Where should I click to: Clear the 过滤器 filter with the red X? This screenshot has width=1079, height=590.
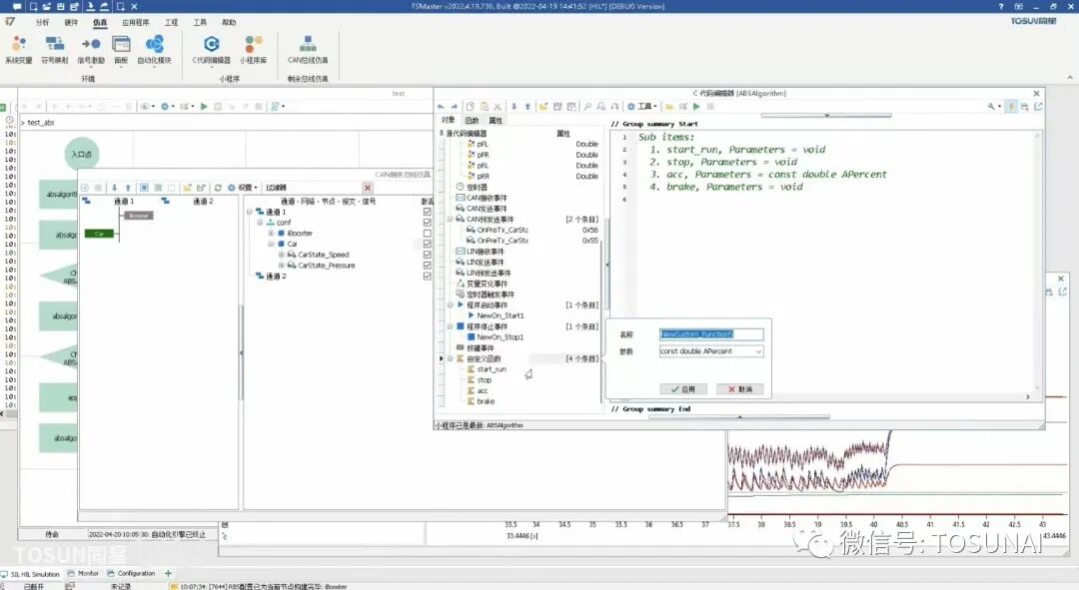click(368, 188)
